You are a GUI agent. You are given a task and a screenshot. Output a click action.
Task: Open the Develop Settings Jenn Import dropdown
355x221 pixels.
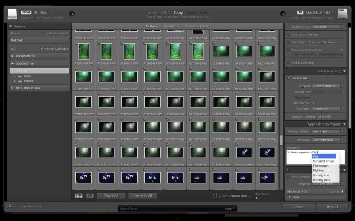(327, 131)
